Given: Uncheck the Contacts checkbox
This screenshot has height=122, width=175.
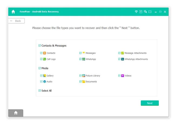Looking at the screenshot, I should tap(41, 53).
